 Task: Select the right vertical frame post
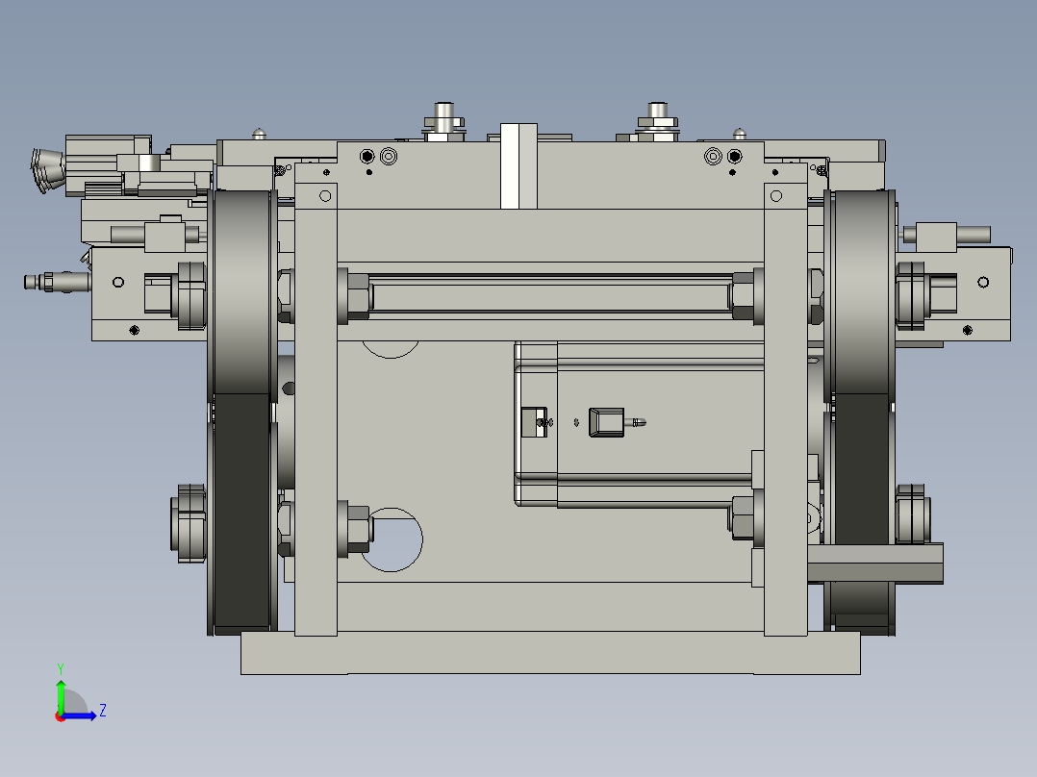click(x=786, y=399)
